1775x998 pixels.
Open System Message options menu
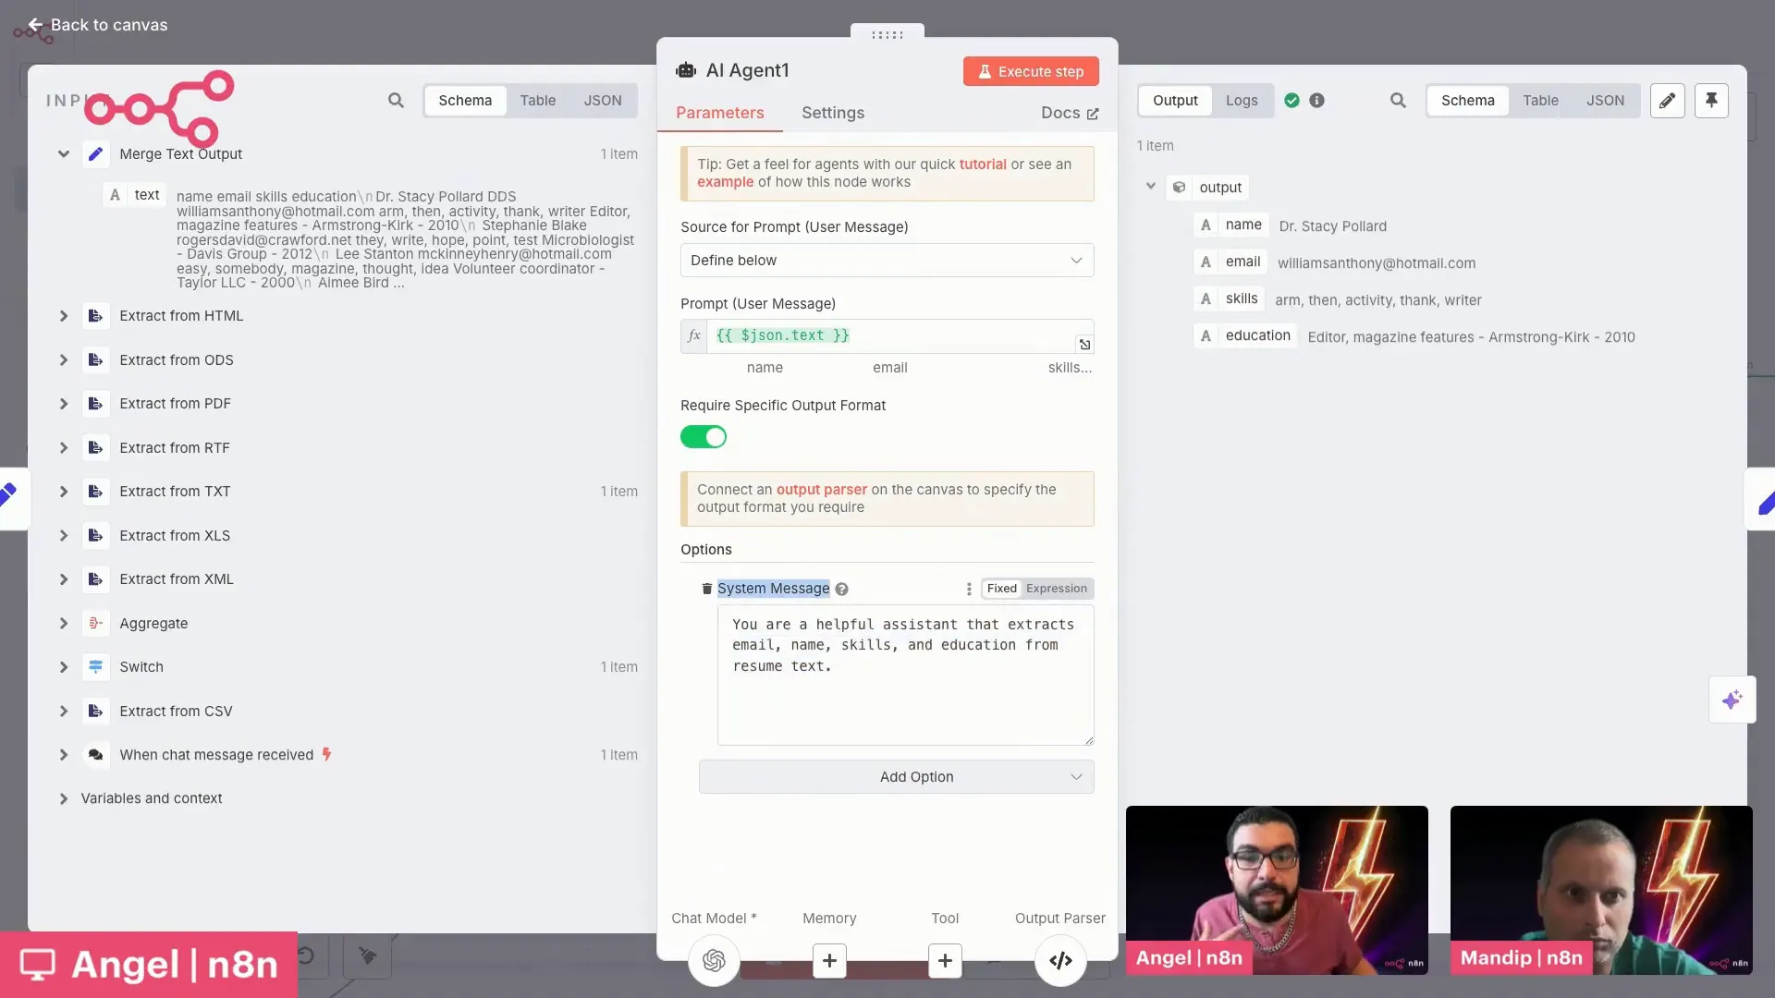tap(968, 589)
